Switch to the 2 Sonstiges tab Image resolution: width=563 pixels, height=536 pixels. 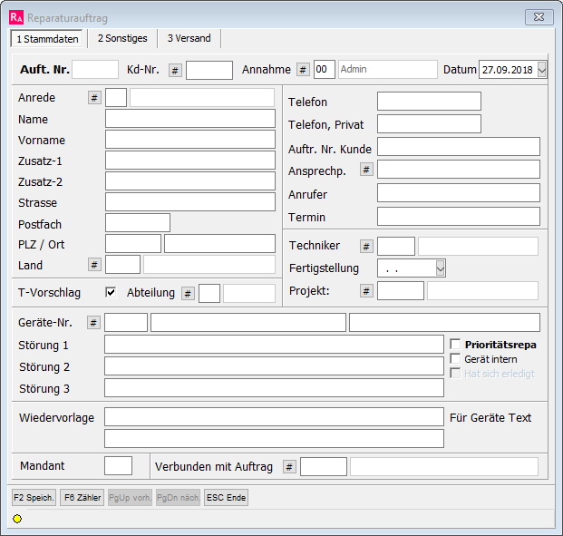click(121, 38)
